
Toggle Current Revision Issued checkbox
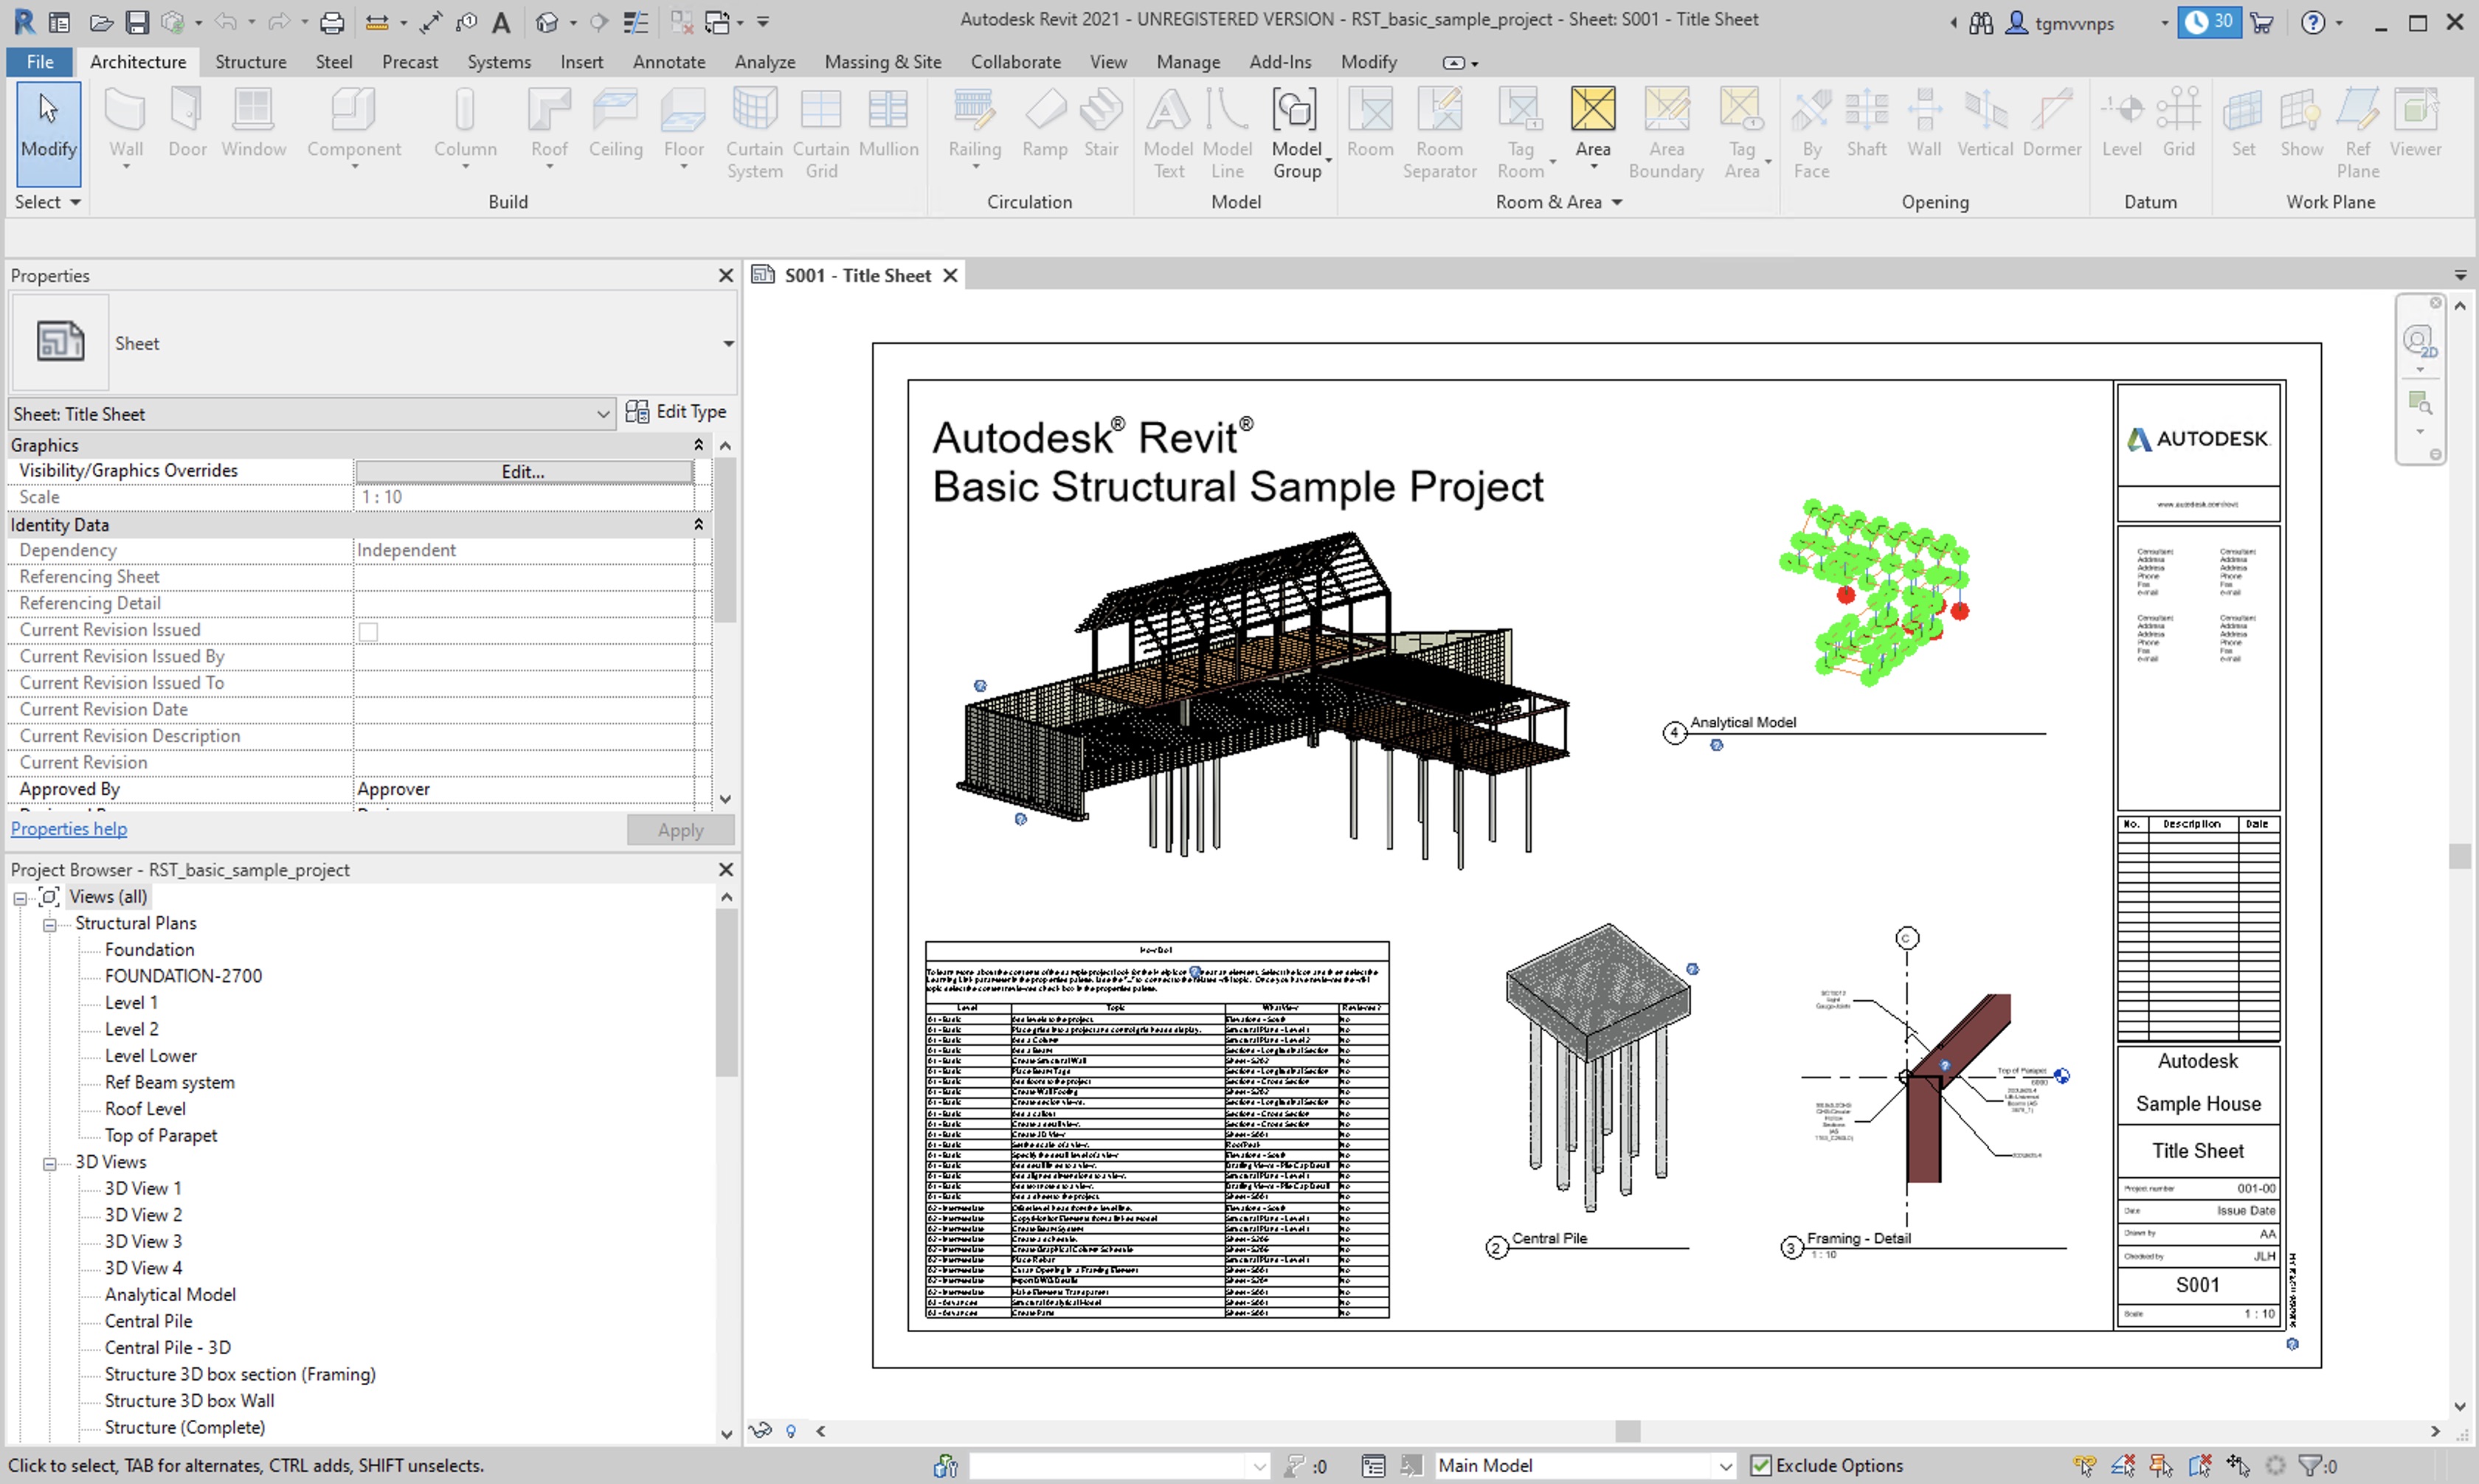coord(368,631)
